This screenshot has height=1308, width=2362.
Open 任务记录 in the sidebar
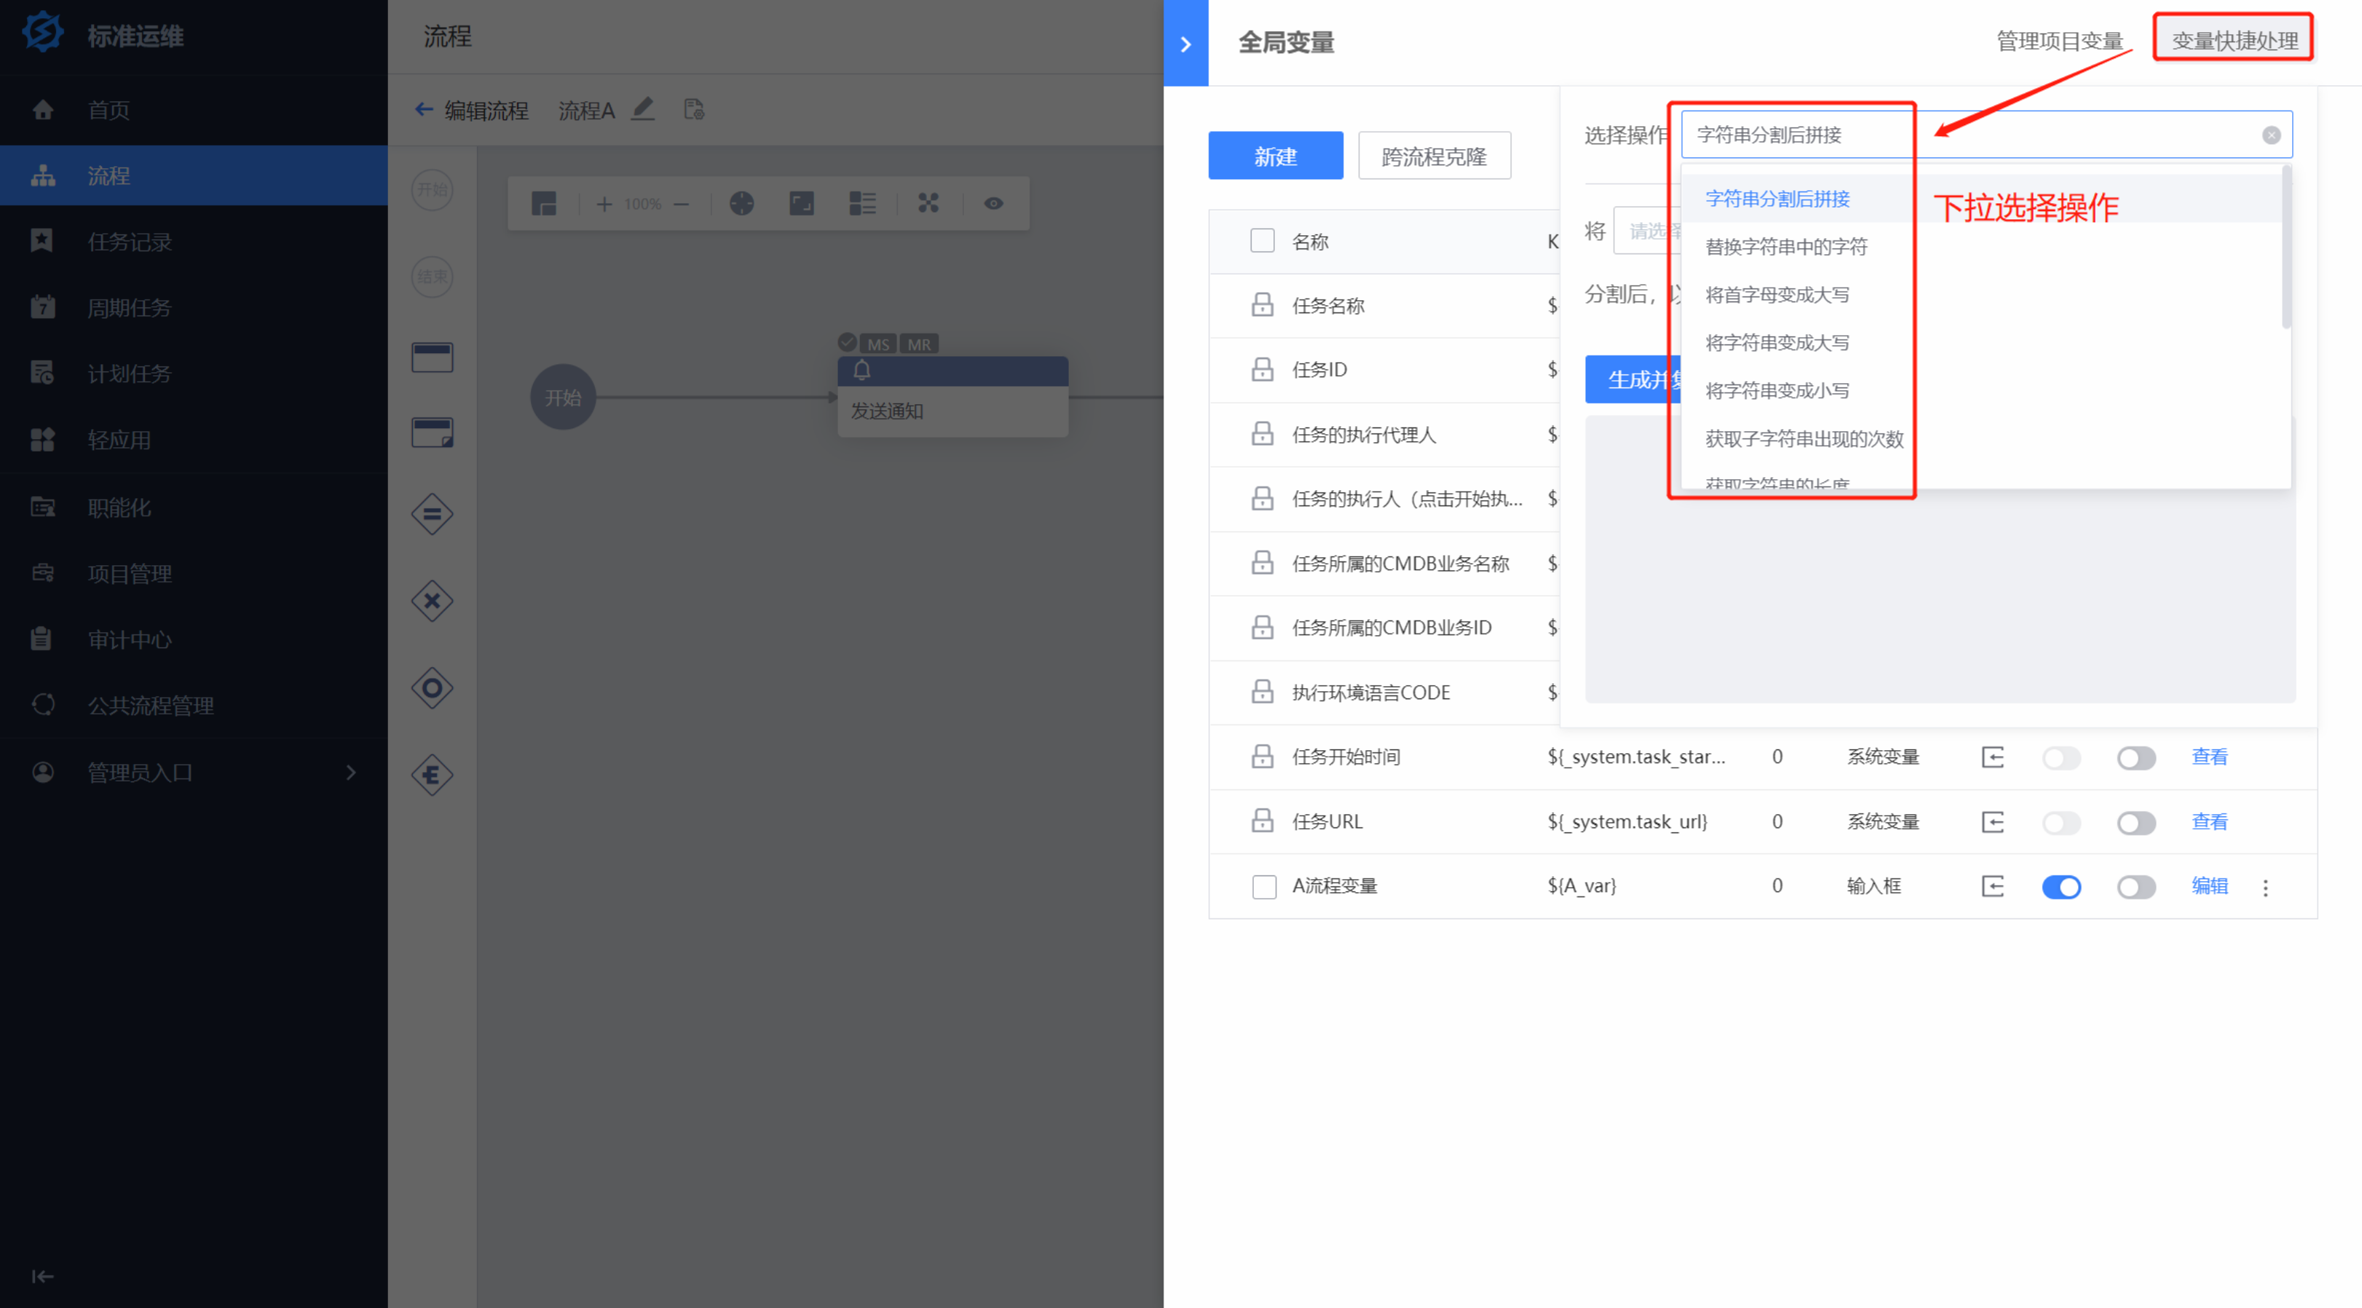(130, 242)
